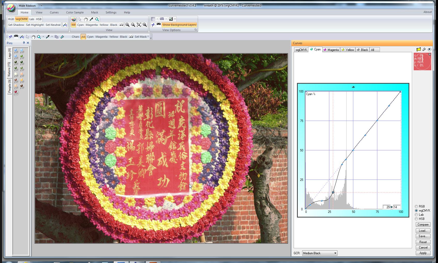Image resolution: width=438 pixels, height=263 pixels.
Task: Select the RGB radio button
Action: (x=416, y=206)
